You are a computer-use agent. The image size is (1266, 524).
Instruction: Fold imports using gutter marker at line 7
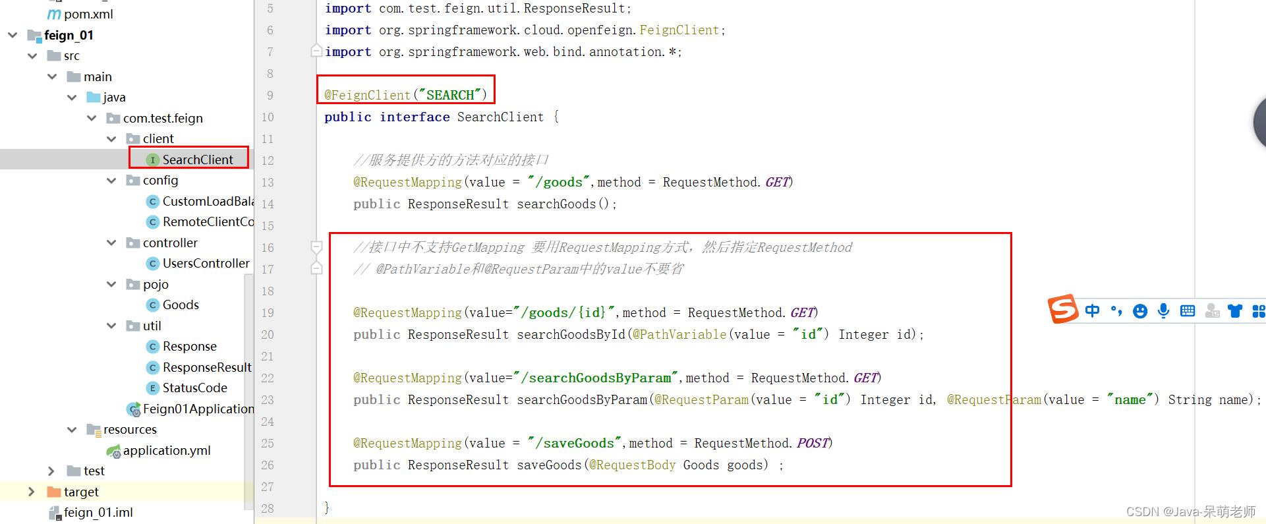coord(316,51)
